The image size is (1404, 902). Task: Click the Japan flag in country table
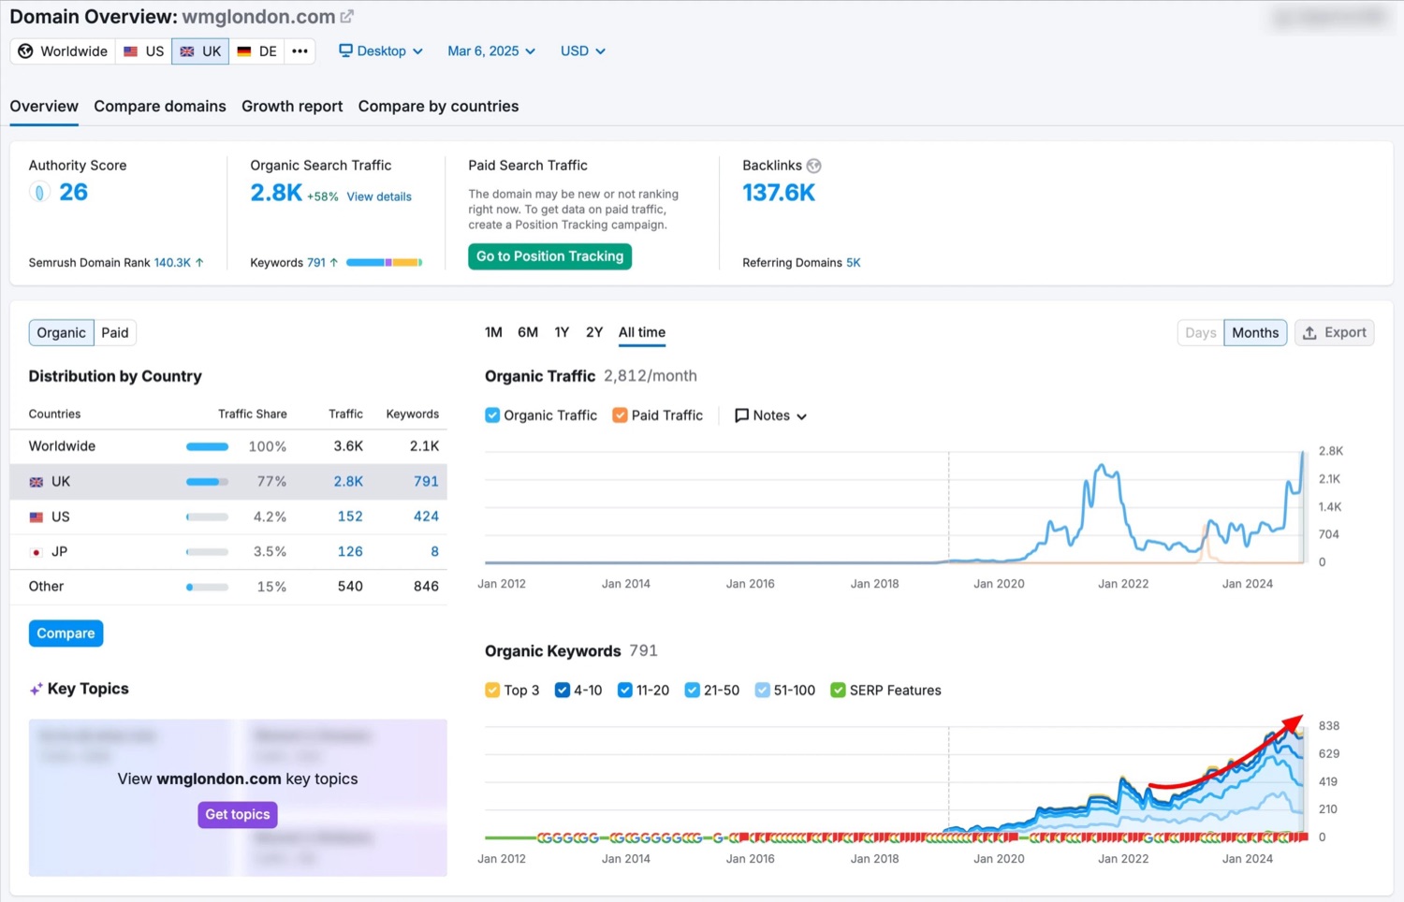(37, 552)
